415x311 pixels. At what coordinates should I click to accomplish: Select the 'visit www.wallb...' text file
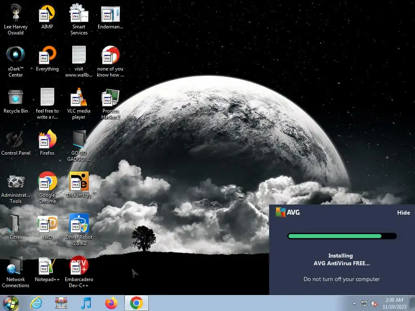[x=79, y=62]
